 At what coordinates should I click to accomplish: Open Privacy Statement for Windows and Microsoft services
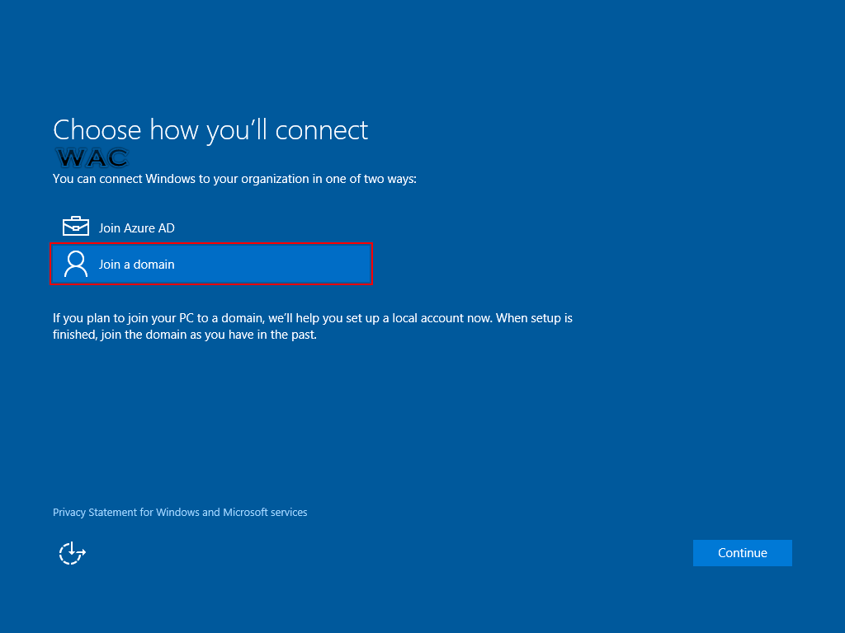(x=180, y=512)
